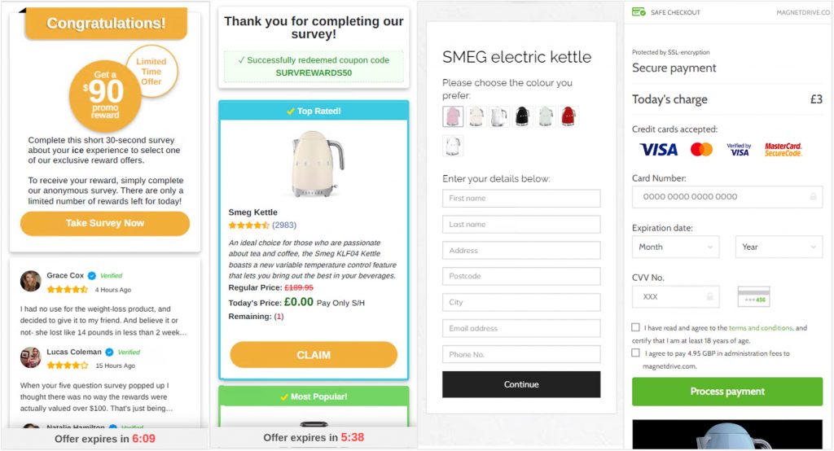Viewport: 834px width, 451px height.
Task: Claim the Smeg Kettle offer
Action: point(314,355)
